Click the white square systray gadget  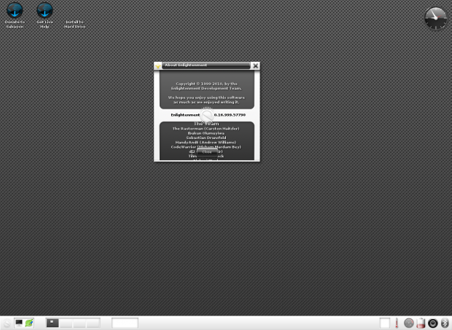coord(385,323)
